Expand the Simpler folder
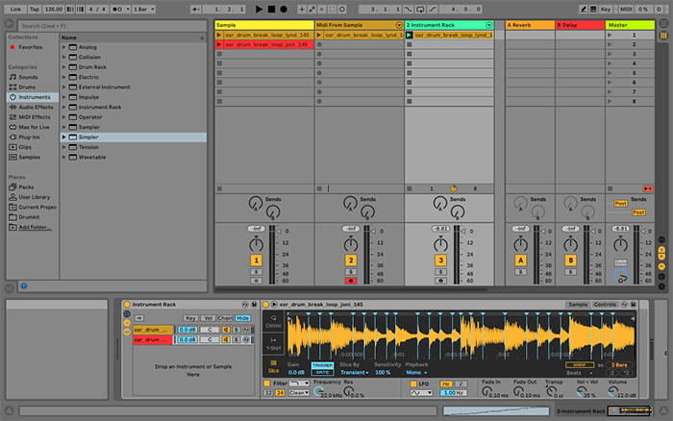Screen dimensions: 673x421 pyautogui.click(x=64, y=137)
